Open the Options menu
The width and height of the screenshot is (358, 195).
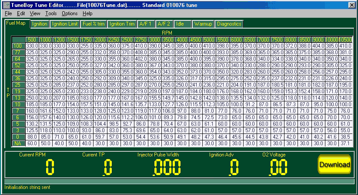(x=70, y=13)
